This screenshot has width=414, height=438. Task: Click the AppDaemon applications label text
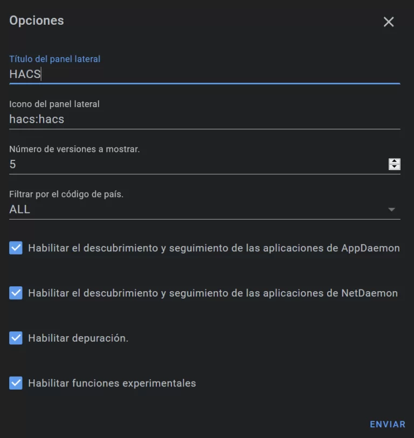[214, 248]
